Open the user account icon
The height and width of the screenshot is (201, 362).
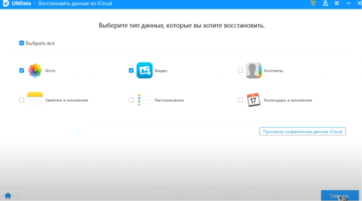pyautogui.click(x=325, y=3)
